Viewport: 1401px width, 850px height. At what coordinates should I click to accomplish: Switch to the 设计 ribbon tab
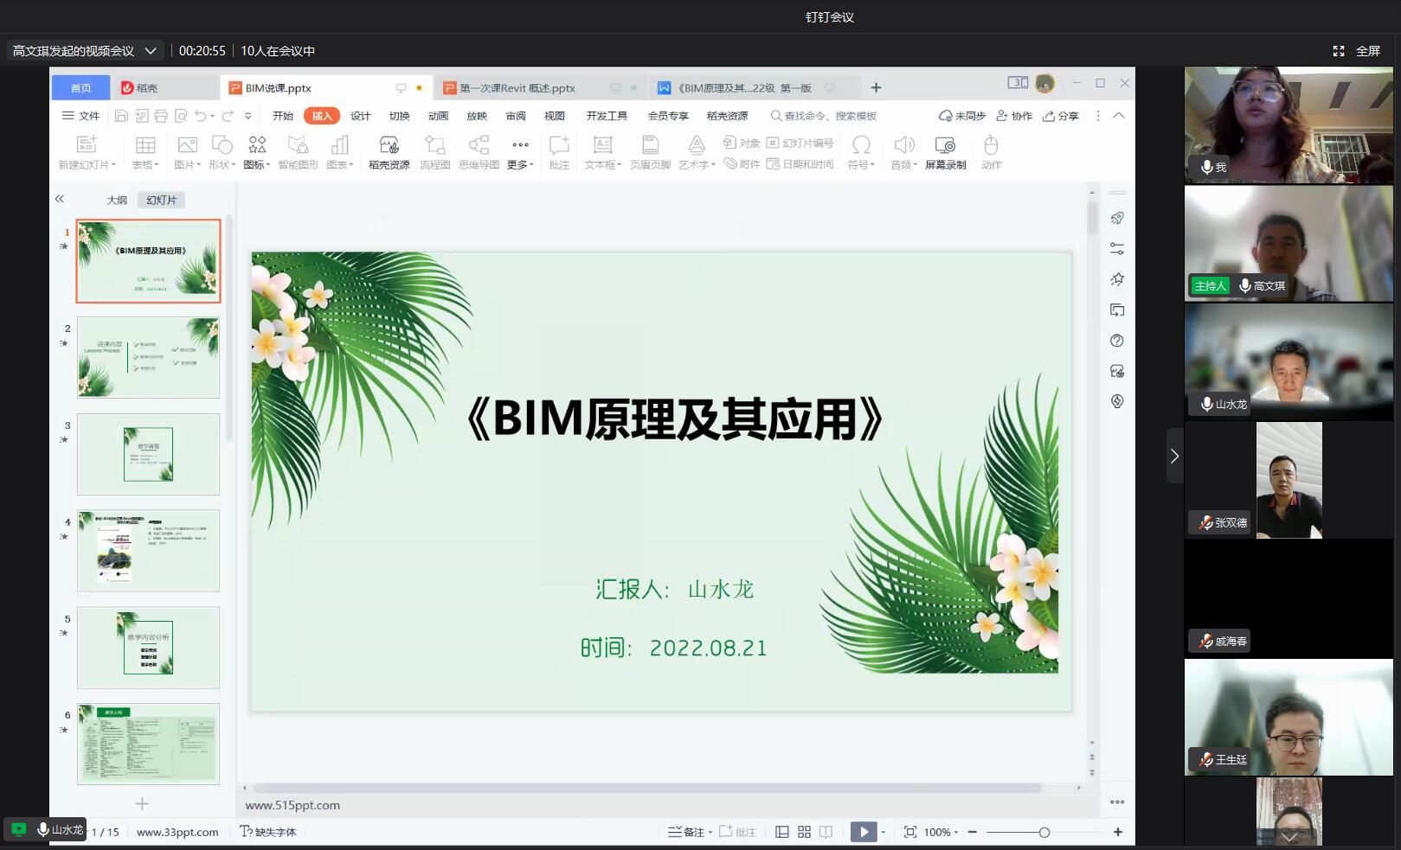360,116
